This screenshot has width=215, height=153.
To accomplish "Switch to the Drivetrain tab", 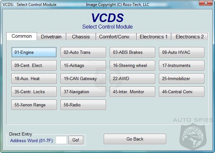I will (51, 37).
